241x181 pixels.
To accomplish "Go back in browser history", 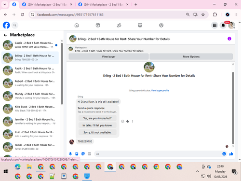I will coord(5,14).
